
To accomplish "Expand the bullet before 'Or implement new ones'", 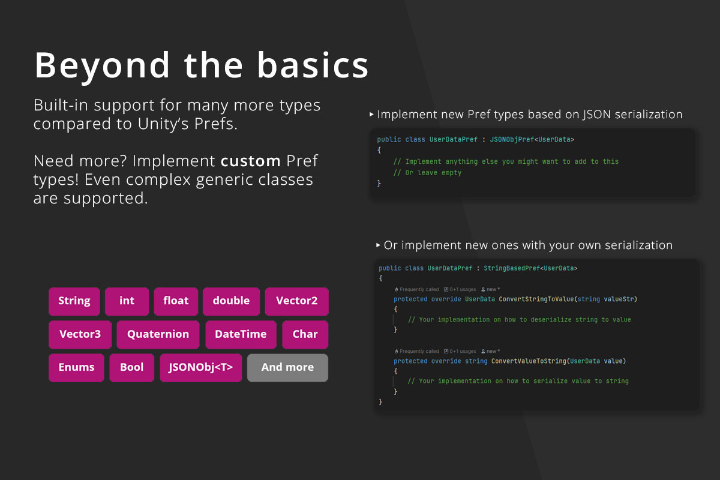I will click(x=377, y=245).
